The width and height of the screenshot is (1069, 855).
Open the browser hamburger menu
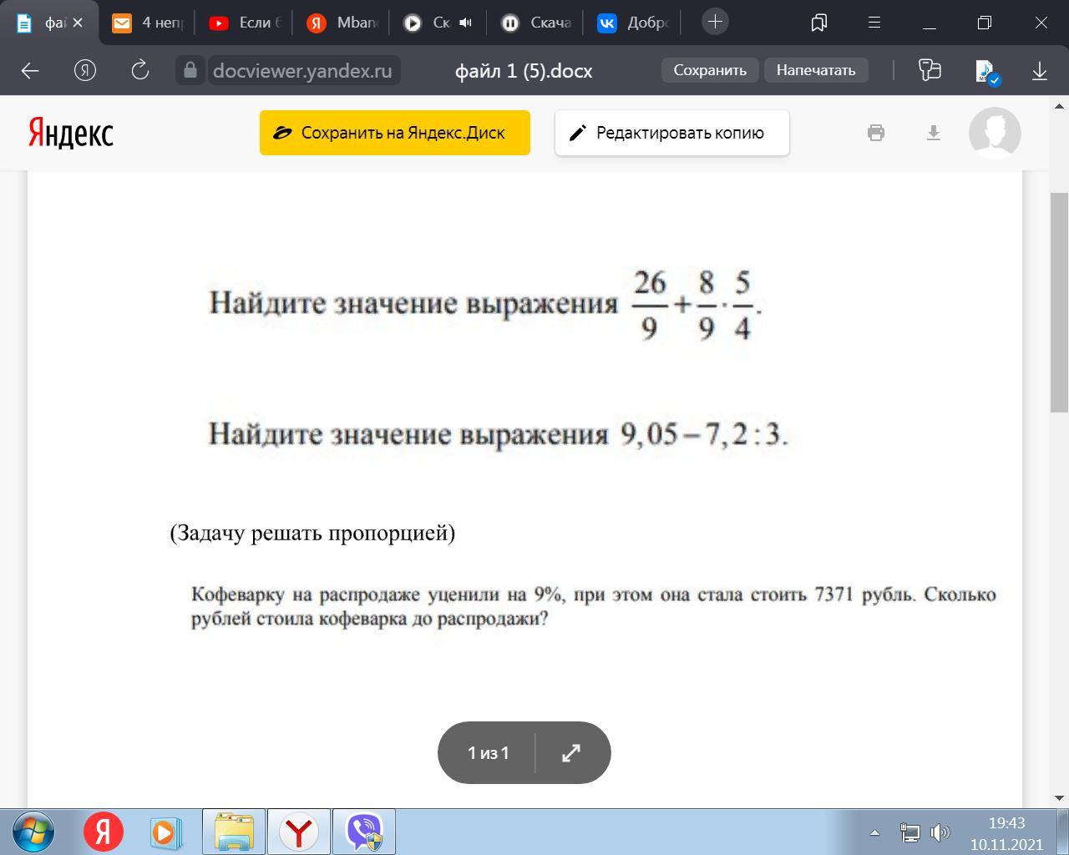pos(874,23)
